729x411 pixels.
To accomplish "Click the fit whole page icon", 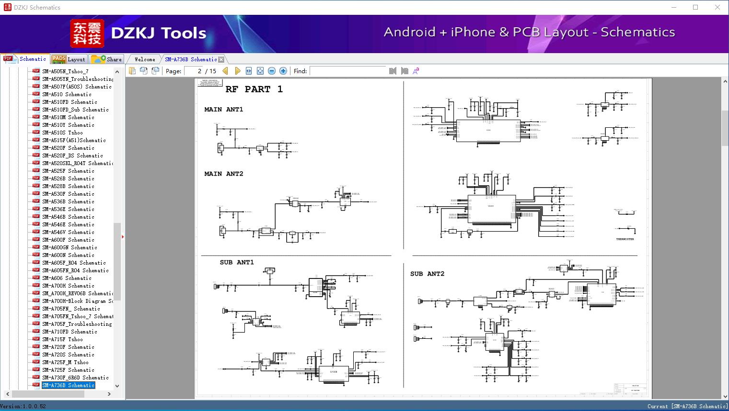I will 260,71.
